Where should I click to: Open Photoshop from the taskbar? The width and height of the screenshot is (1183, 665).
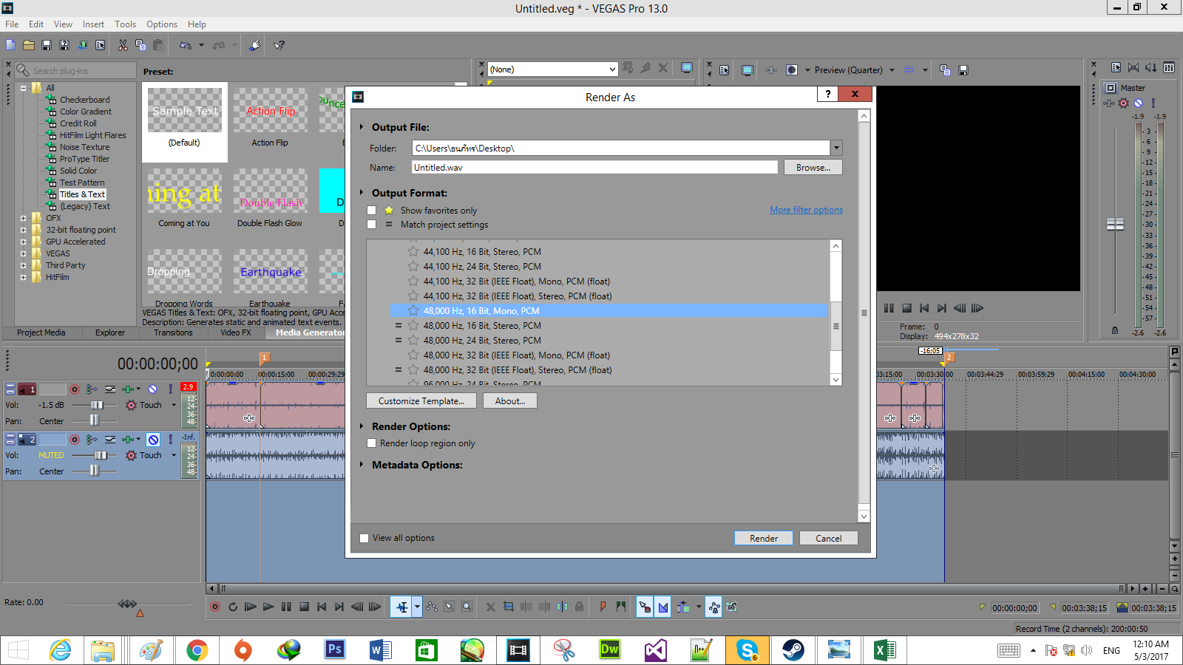pyautogui.click(x=335, y=649)
